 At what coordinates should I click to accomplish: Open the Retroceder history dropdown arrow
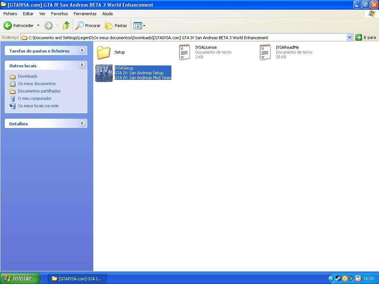pyautogui.click(x=38, y=26)
